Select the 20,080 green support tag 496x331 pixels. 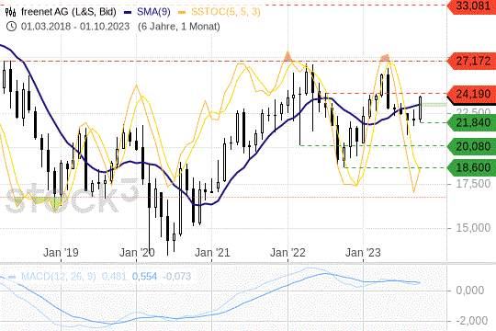tap(471, 146)
